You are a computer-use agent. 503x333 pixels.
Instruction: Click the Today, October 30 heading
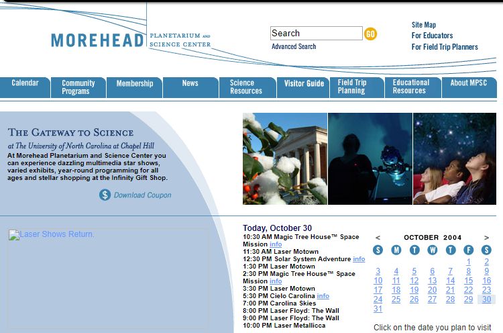[277, 228]
